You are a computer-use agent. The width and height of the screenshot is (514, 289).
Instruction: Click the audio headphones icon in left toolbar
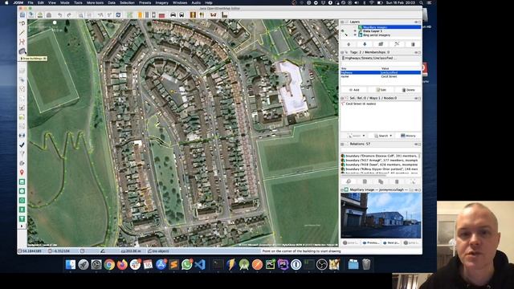coord(22,135)
